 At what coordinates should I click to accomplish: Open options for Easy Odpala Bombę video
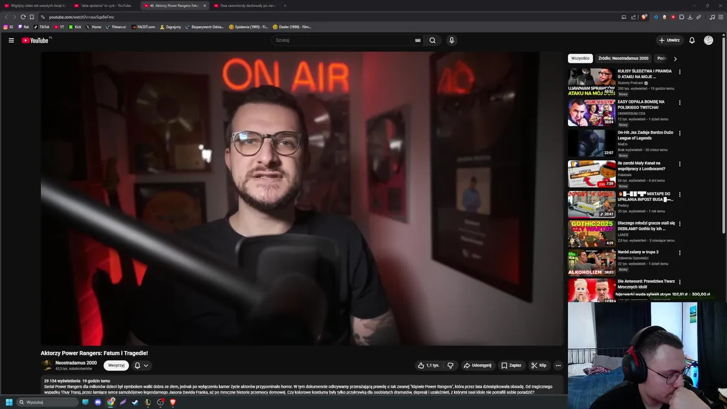(x=679, y=103)
